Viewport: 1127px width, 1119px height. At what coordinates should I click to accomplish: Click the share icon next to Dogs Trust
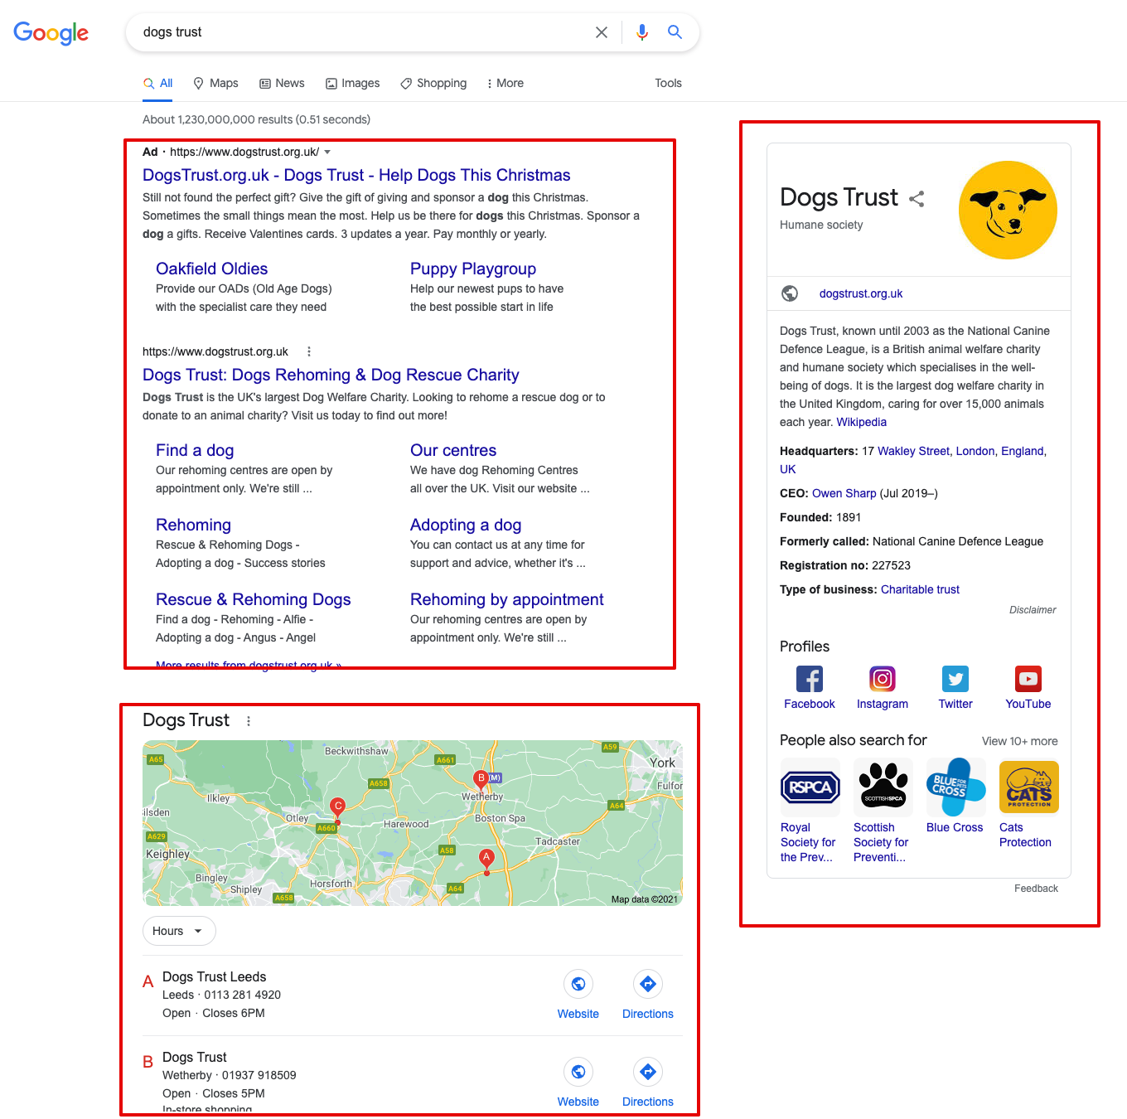(917, 198)
